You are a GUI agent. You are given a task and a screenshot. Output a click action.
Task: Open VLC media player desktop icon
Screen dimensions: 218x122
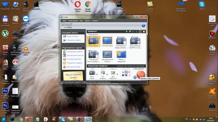tap(26, 50)
